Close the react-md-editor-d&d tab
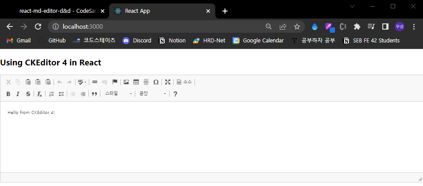The width and height of the screenshot is (423, 186). (x=102, y=11)
